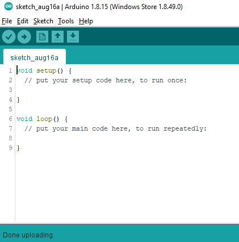Click the 'put your setup code here' comment
This screenshot has width=239, height=242.
(106, 81)
